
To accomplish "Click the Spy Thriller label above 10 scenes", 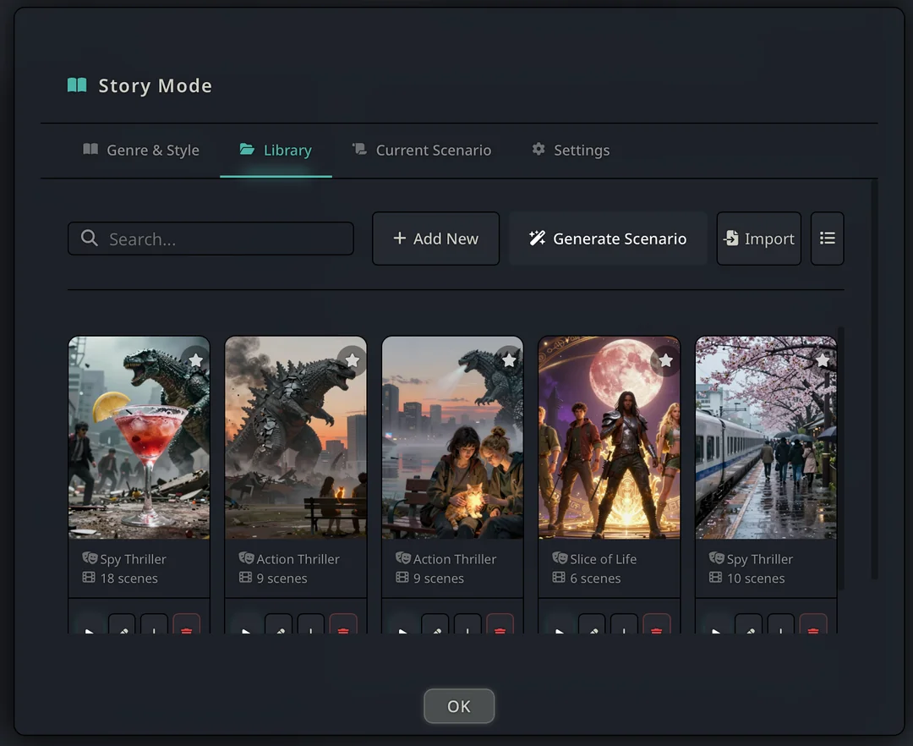I will [760, 559].
